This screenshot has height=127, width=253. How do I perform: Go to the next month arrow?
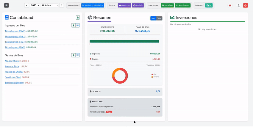tap(62, 5)
